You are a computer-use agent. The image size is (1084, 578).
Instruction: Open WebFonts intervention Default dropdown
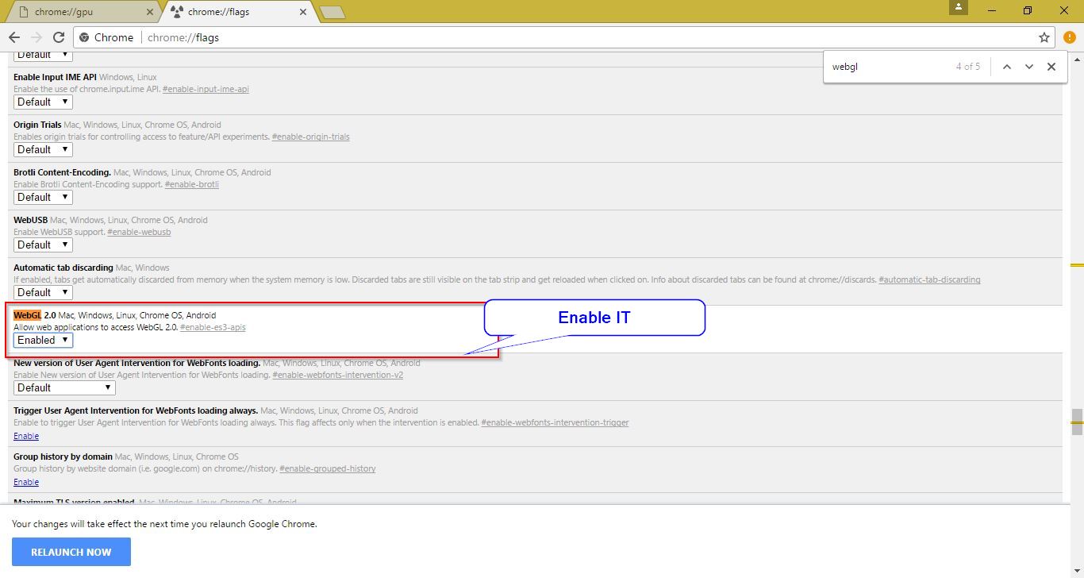[x=64, y=387]
